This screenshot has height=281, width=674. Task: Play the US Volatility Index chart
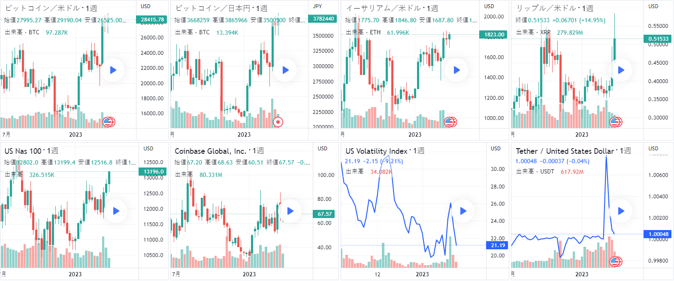pyautogui.click(x=463, y=211)
